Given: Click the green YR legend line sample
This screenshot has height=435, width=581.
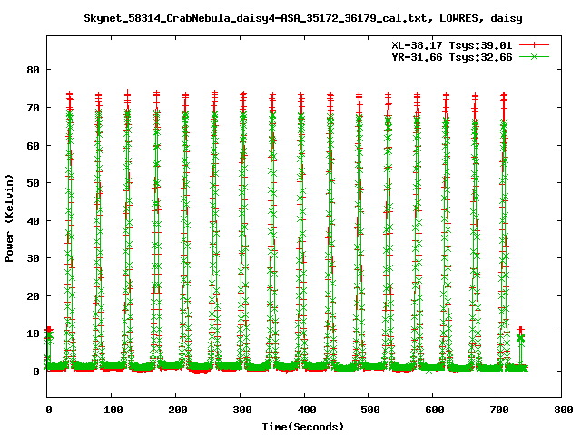Looking at the screenshot, I should tap(534, 56).
